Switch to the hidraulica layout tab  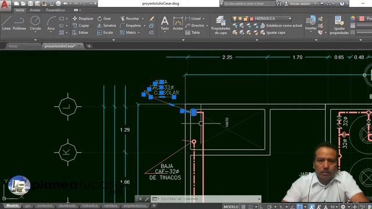point(90,206)
